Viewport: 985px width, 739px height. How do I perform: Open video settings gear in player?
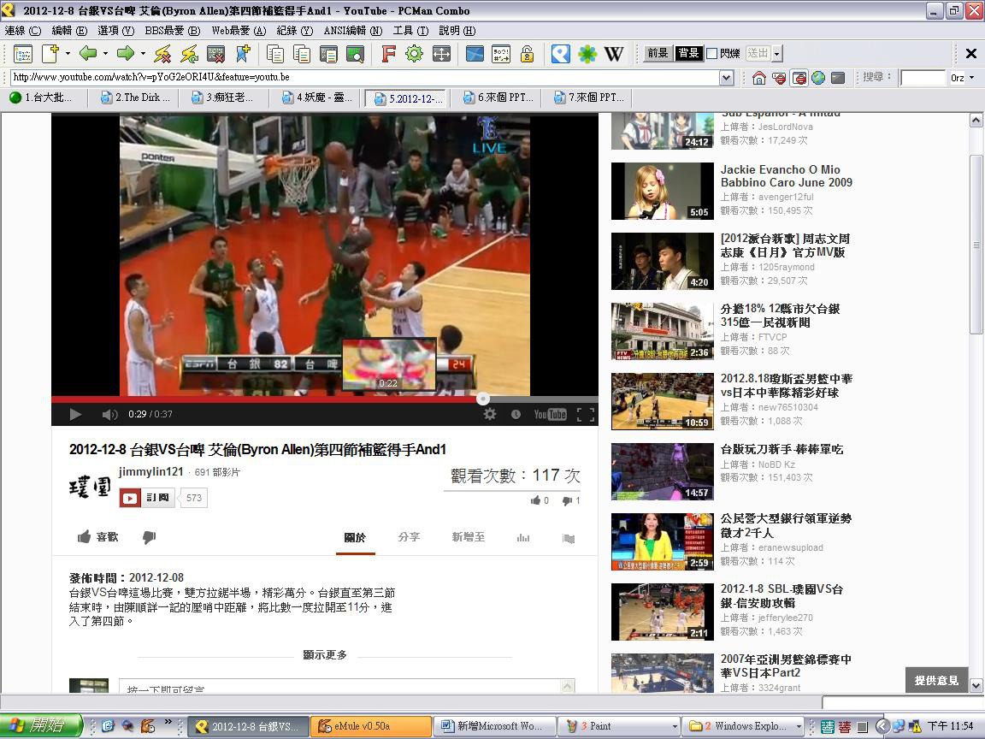[x=490, y=414]
